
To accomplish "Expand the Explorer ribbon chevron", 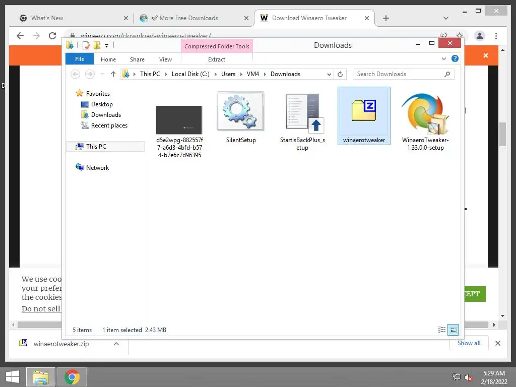I will (443, 58).
